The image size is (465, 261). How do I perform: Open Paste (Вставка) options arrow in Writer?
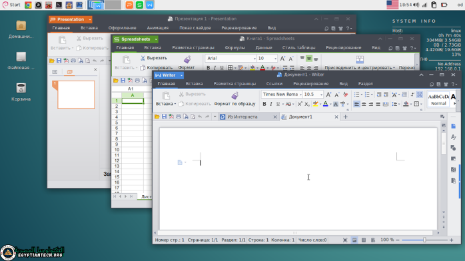175,104
